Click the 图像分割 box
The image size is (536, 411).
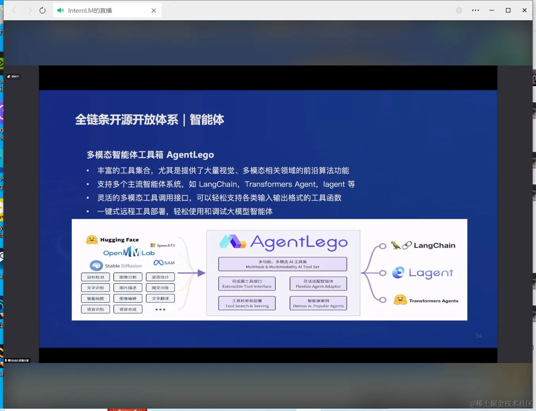[128, 277]
